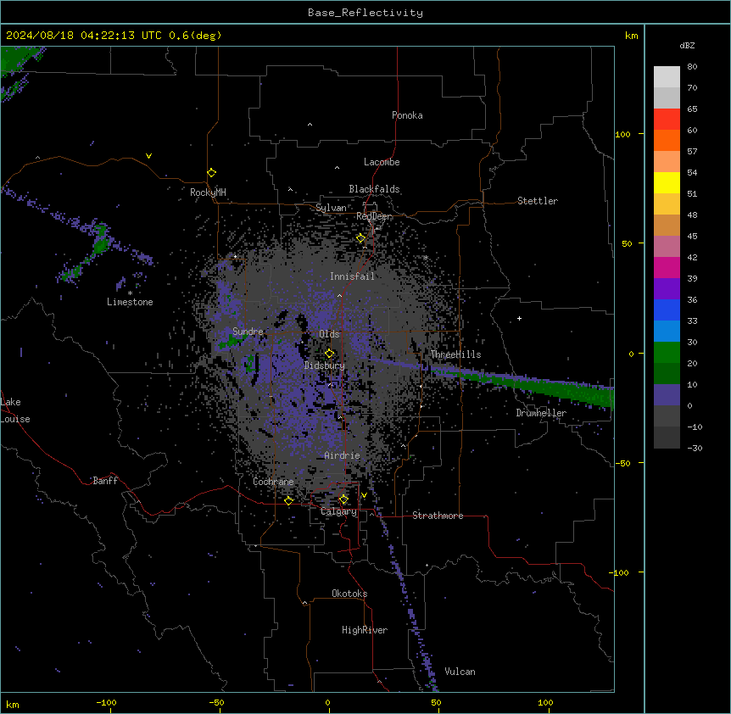
Task: Click the Lacombe city label
Action: pos(382,162)
